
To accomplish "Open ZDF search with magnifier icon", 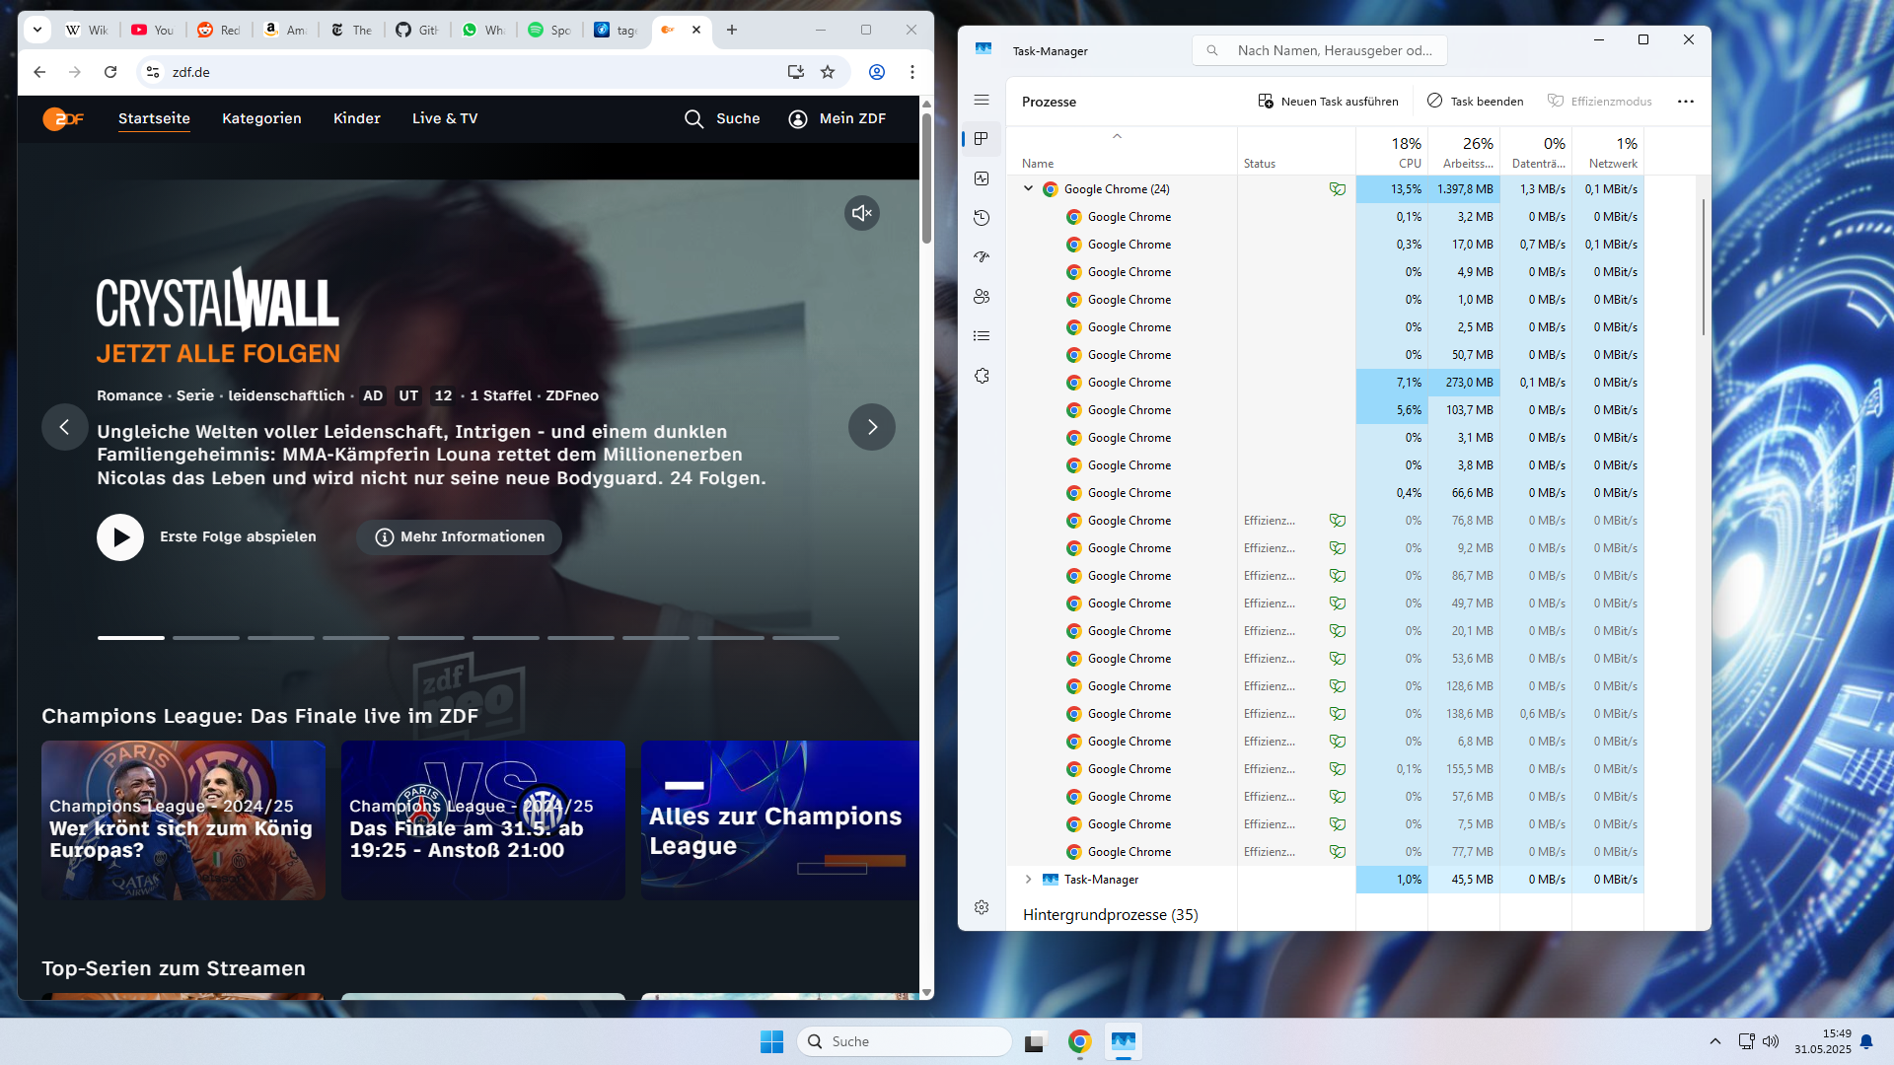I will [722, 118].
